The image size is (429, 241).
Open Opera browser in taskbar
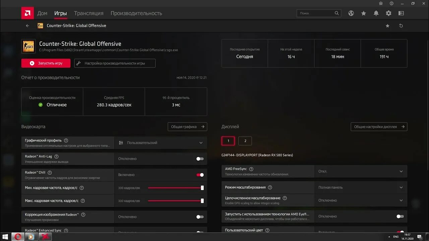18,237
